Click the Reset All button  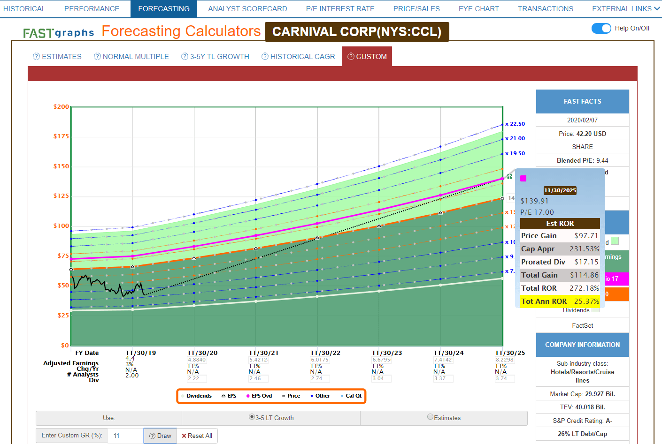(x=197, y=436)
